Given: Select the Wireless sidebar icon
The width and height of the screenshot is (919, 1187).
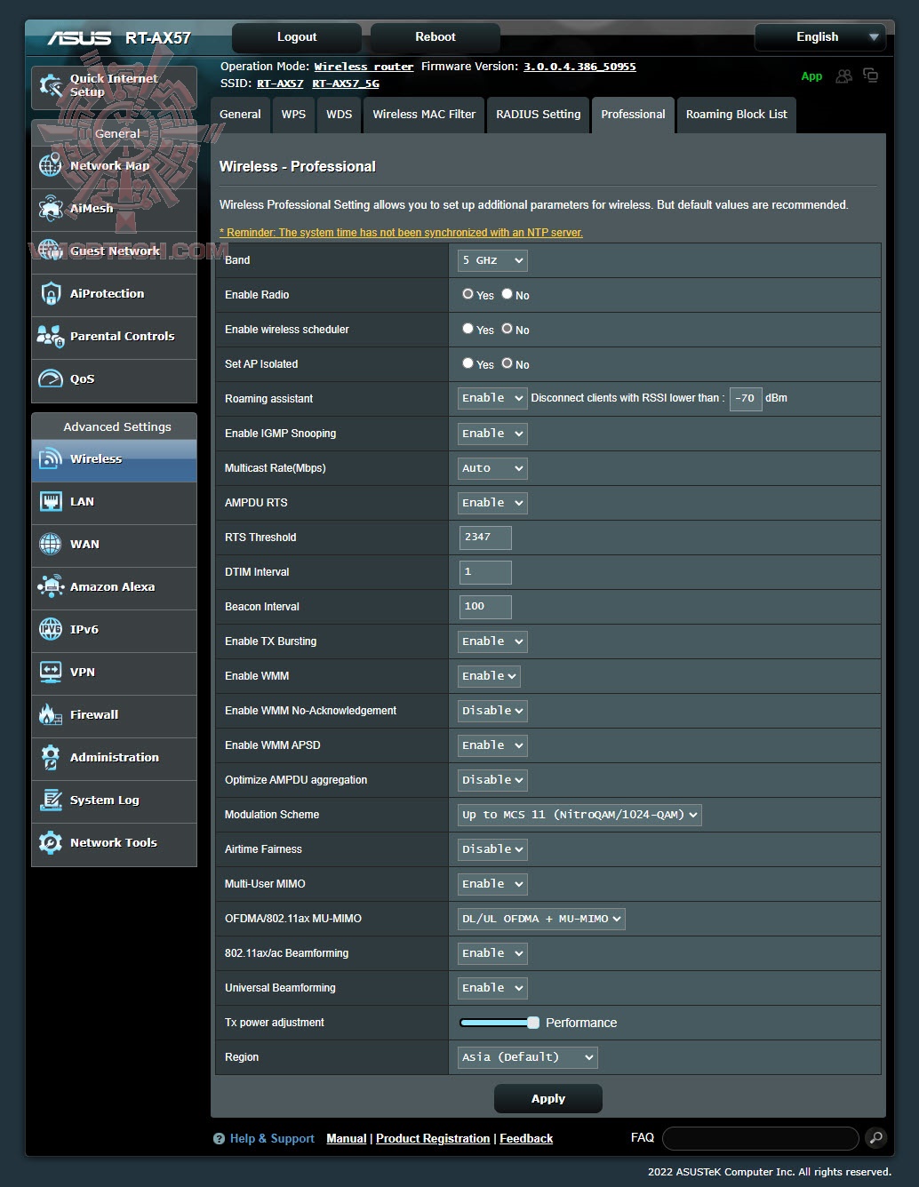Looking at the screenshot, I should coord(51,458).
